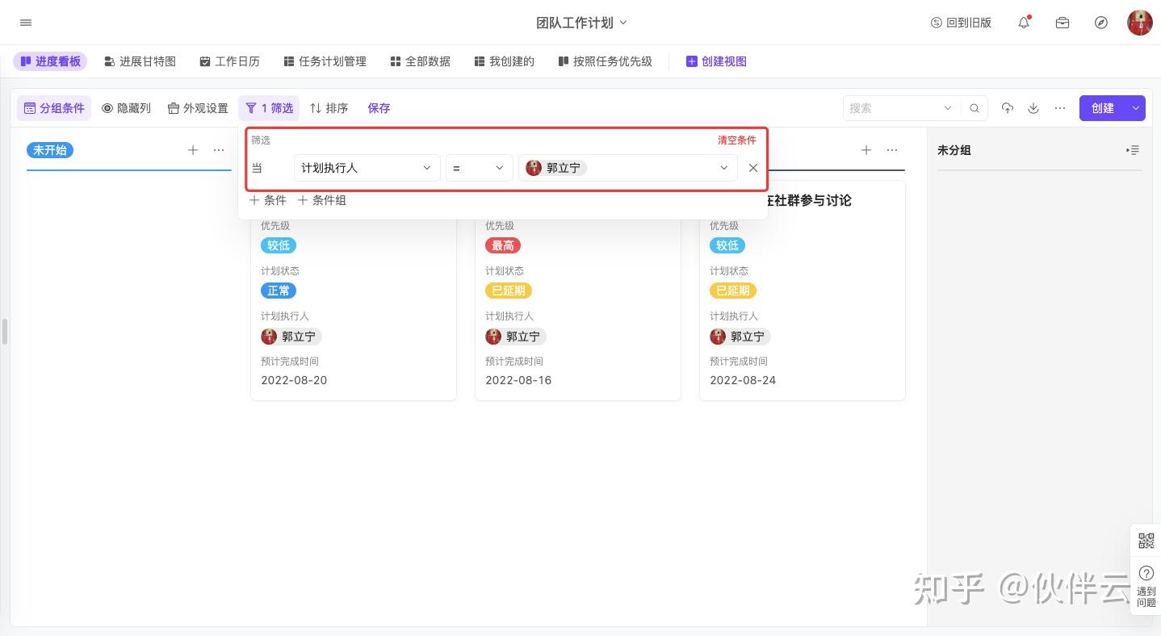Open the 外观设置 appearance settings

click(x=197, y=107)
